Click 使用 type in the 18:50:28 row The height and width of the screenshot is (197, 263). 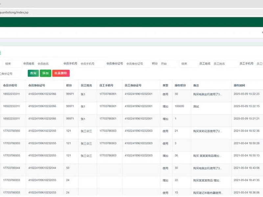[x=165, y=143]
